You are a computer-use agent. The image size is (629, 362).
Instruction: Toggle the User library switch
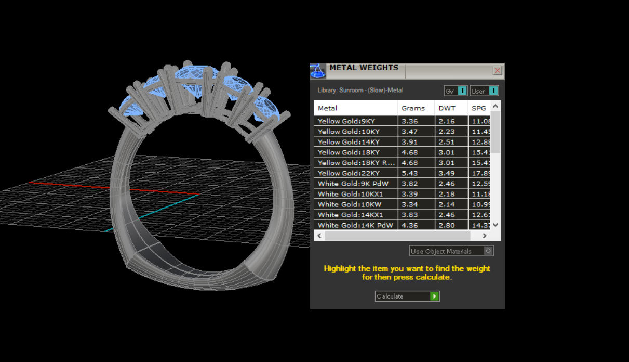(x=493, y=91)
